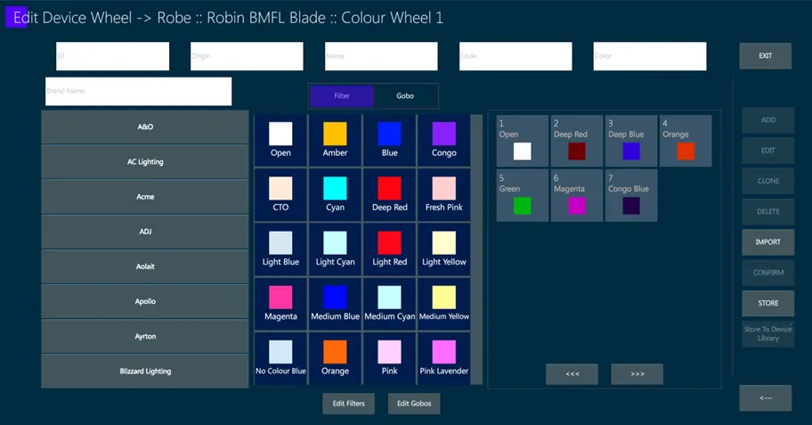Choose the Blizzard Lighting brand

coord(145,372)
